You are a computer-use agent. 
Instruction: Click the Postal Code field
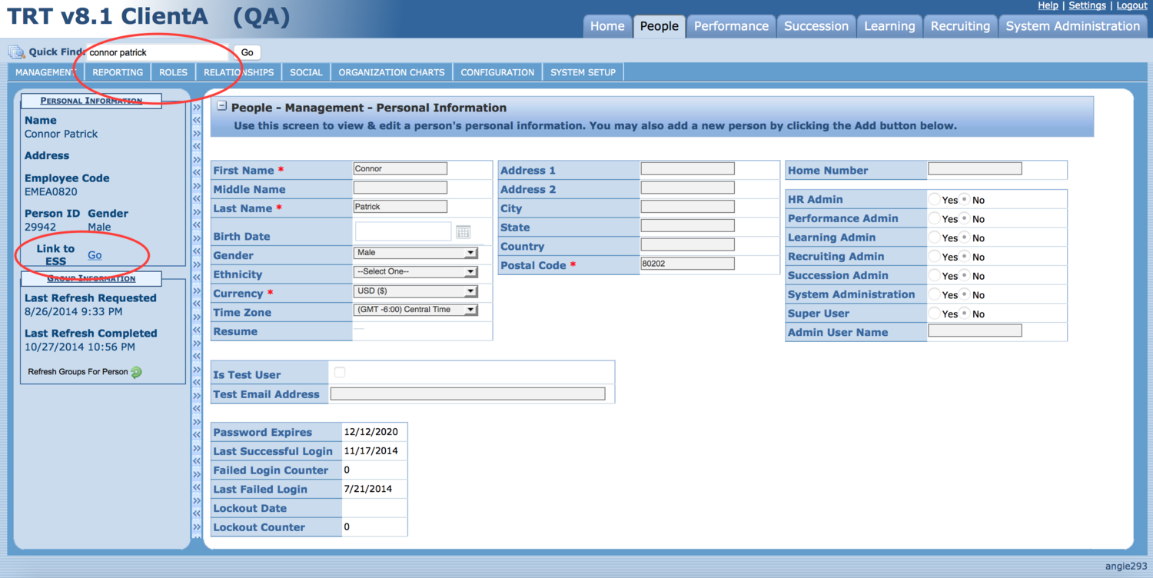coord(687,264)
